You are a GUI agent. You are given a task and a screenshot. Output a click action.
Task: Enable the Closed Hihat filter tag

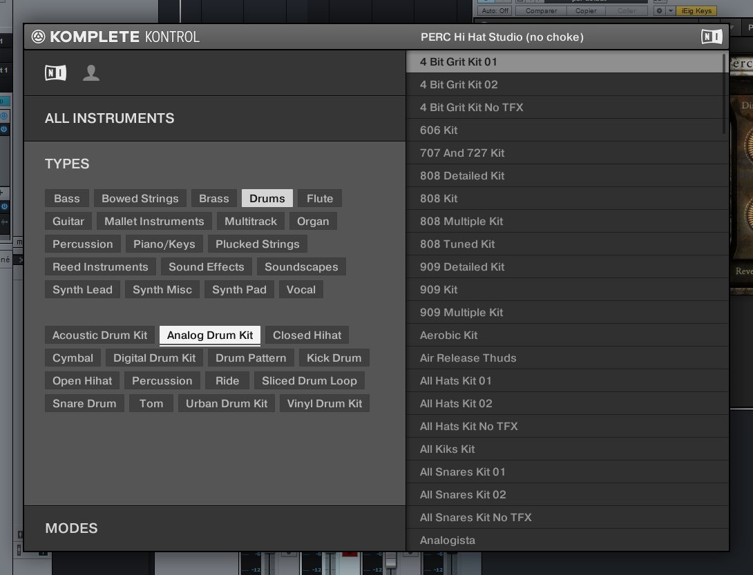[307, 335]
